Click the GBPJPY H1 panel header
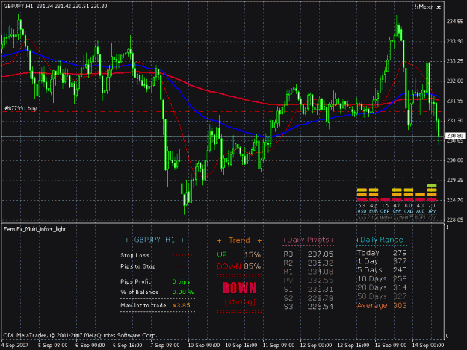Viewport: 467px width, 350px height. tap(155, 240)
